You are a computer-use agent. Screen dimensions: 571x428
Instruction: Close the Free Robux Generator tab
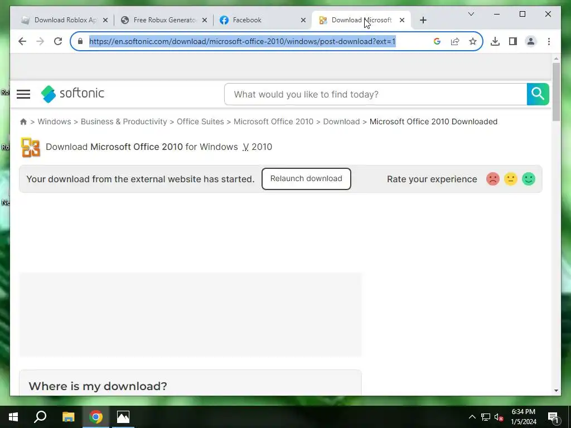point(204,21)
